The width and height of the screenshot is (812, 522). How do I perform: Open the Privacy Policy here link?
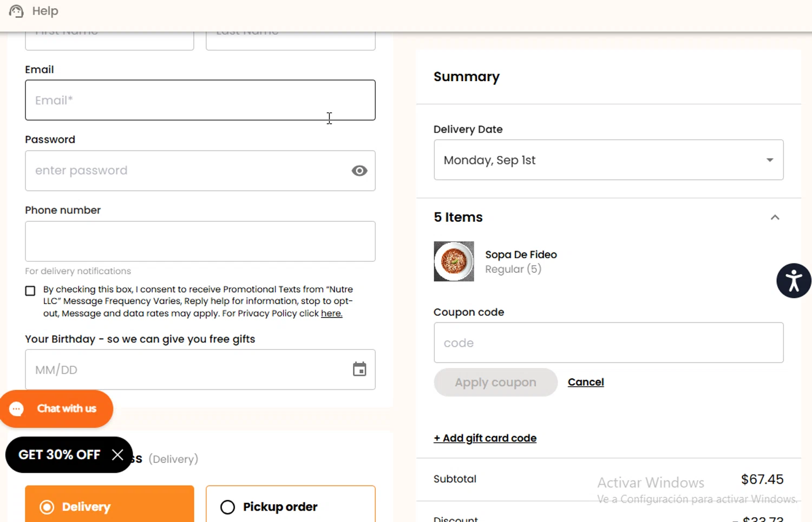click(x=331, y=314)
